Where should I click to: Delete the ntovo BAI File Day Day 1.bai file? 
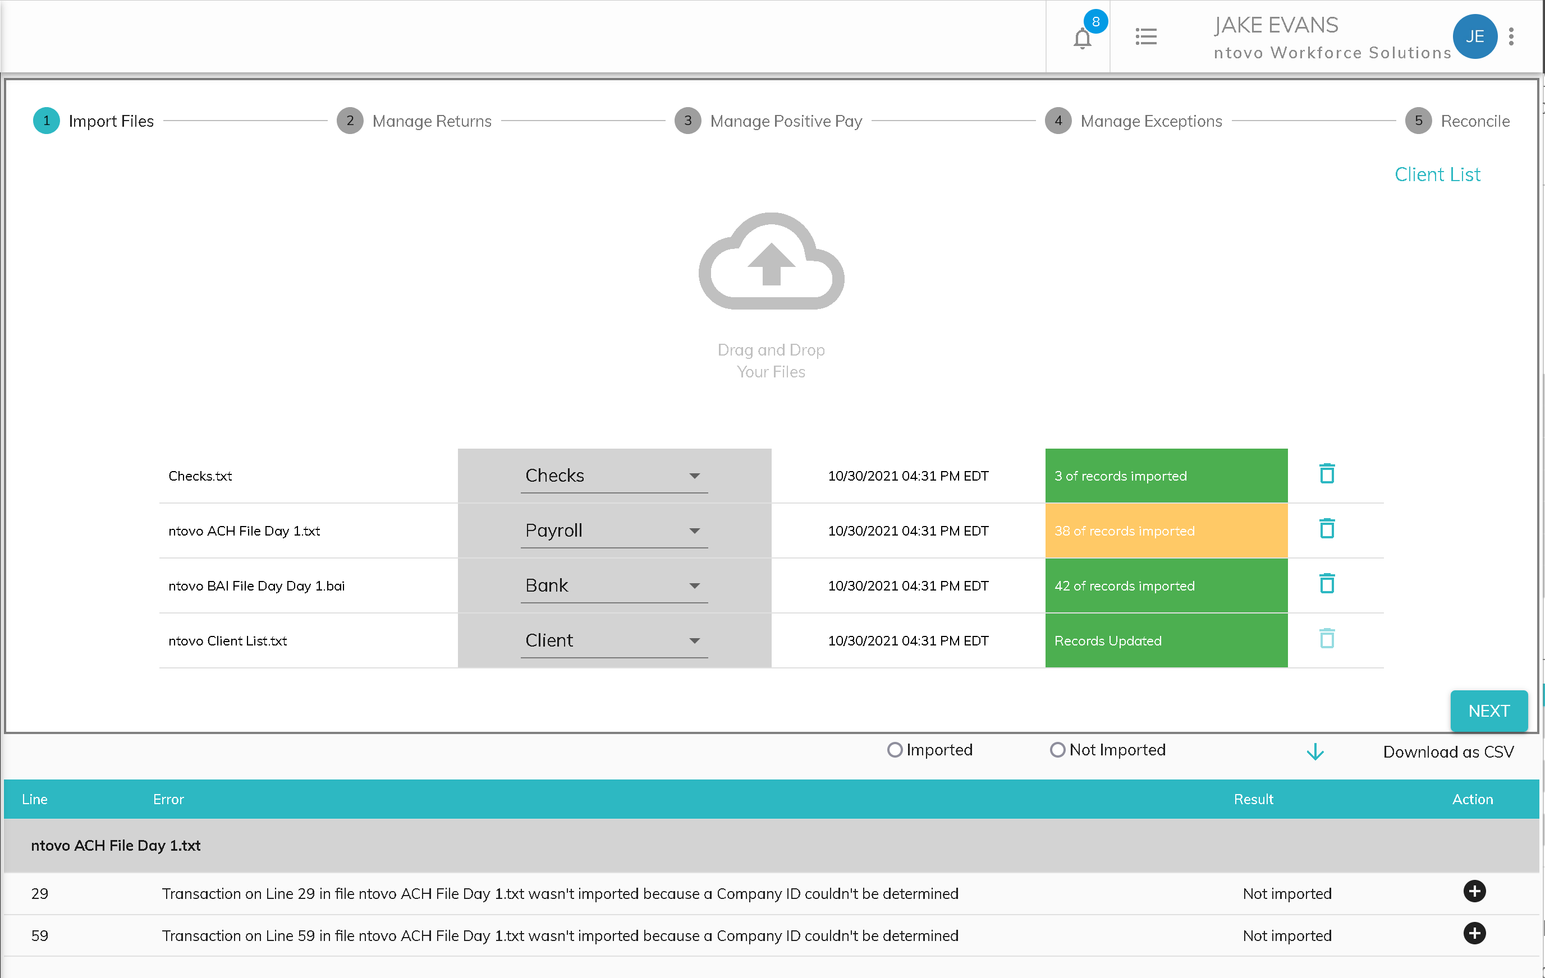(x=1326, y=584)
